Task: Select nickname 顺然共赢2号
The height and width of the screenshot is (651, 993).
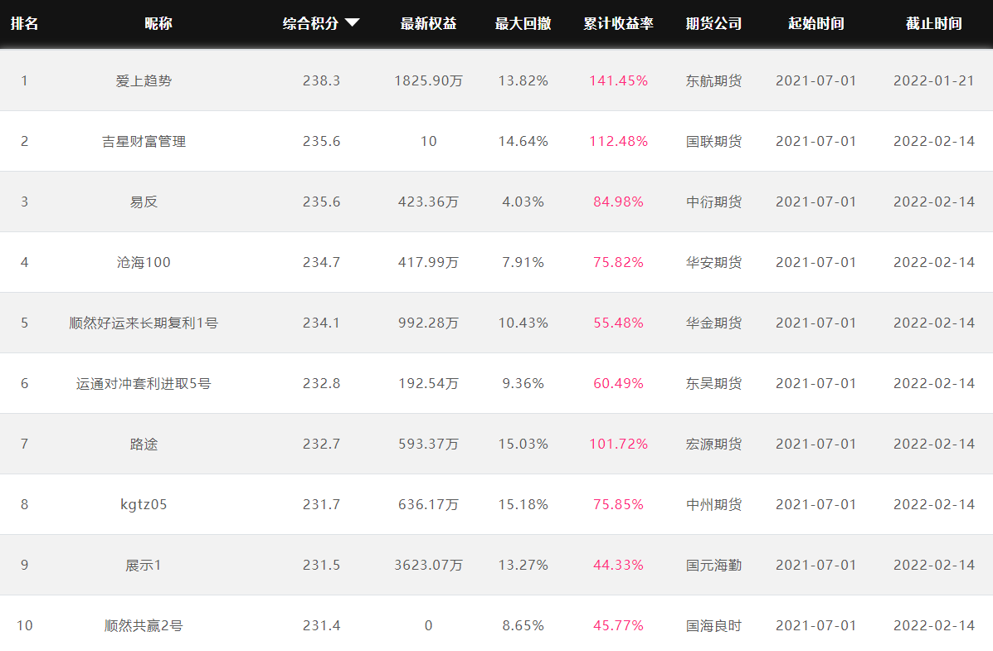Action: [x=144, y=625]
